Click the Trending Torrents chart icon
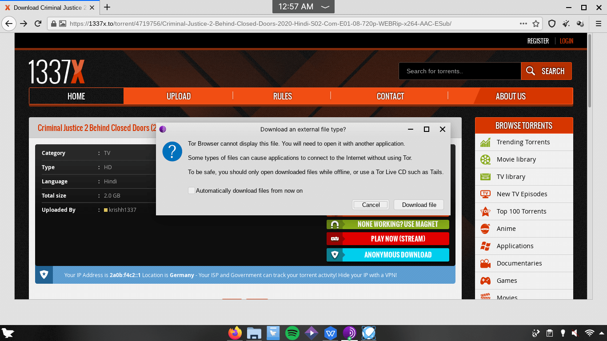Image resolution: width=607 pixels, height=341 pixels. pyautogui.click(x=485, y=142)
